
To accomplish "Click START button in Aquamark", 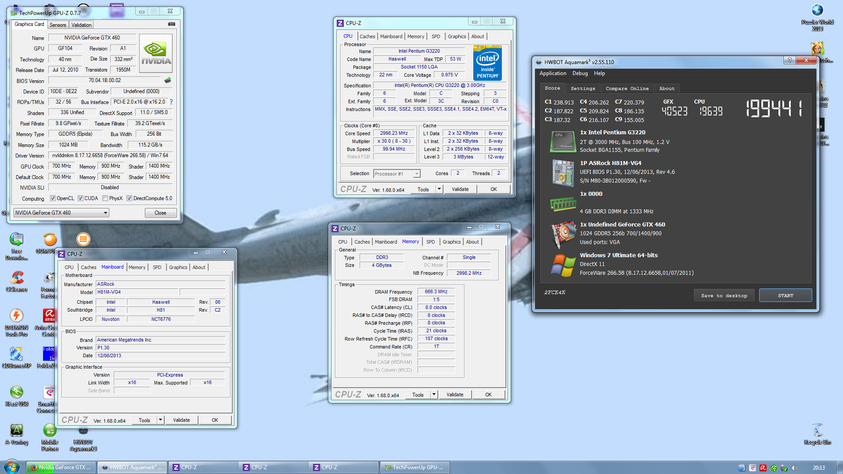I will (x=785, y=295).
